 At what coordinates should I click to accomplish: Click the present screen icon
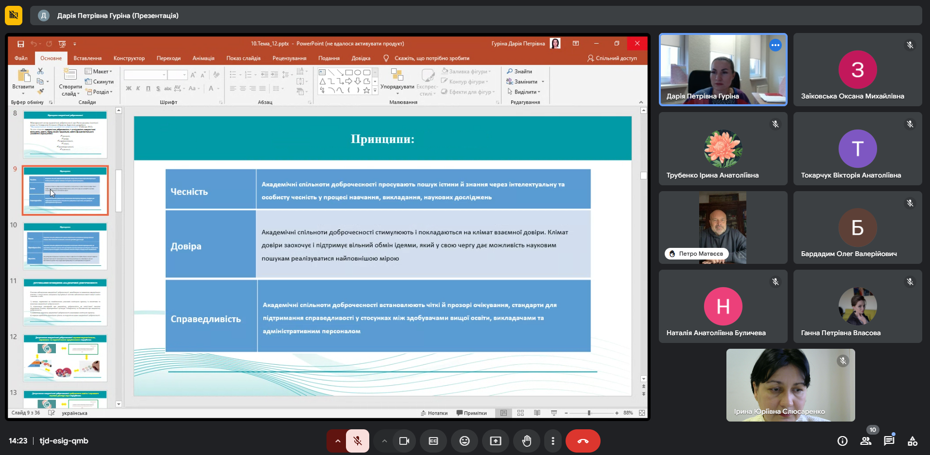[x=496, y=441]
